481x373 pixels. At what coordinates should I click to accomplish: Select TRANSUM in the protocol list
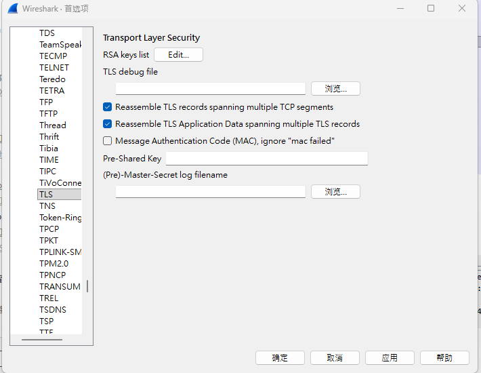click(x=60, y=286)
